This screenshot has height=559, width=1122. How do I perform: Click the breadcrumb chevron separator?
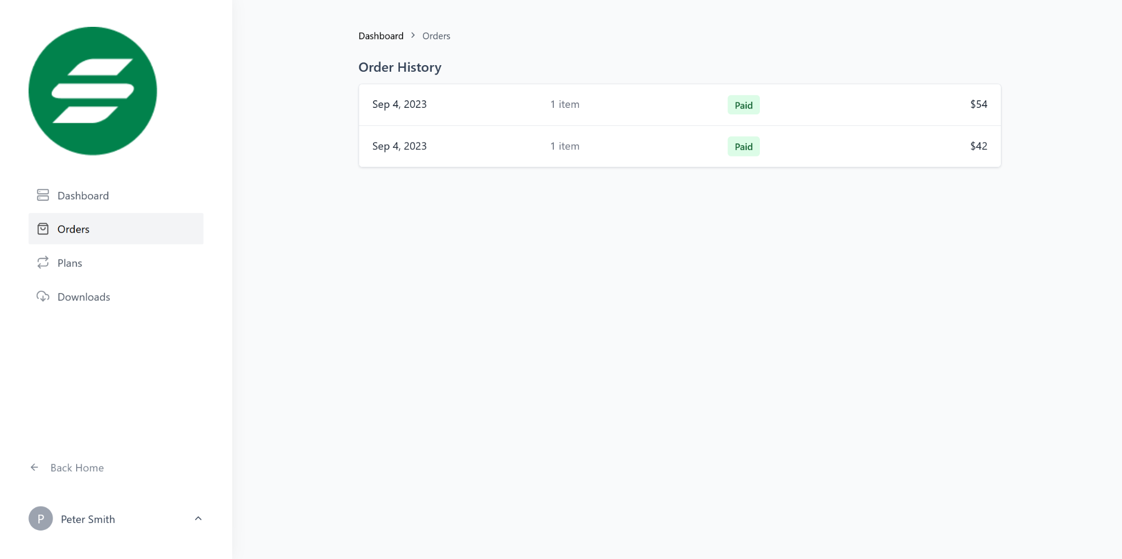[x=413, y=35]
